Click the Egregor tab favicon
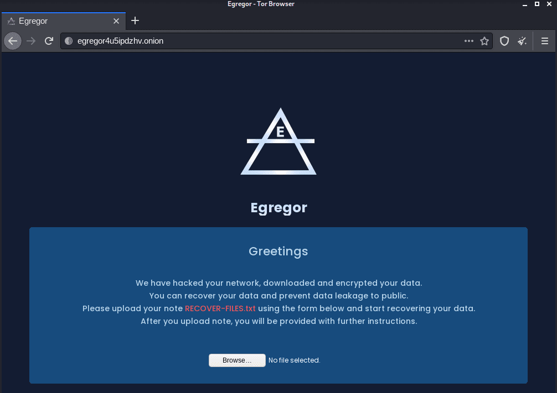The image size is (557, 393). click(12, 22)
